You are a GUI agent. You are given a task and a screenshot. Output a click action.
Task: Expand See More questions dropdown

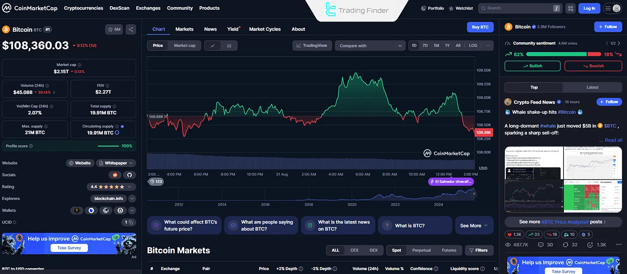coord(474,226)
